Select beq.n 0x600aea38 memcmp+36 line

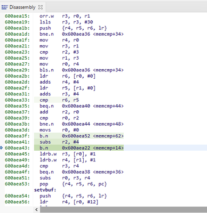[82, 172]
